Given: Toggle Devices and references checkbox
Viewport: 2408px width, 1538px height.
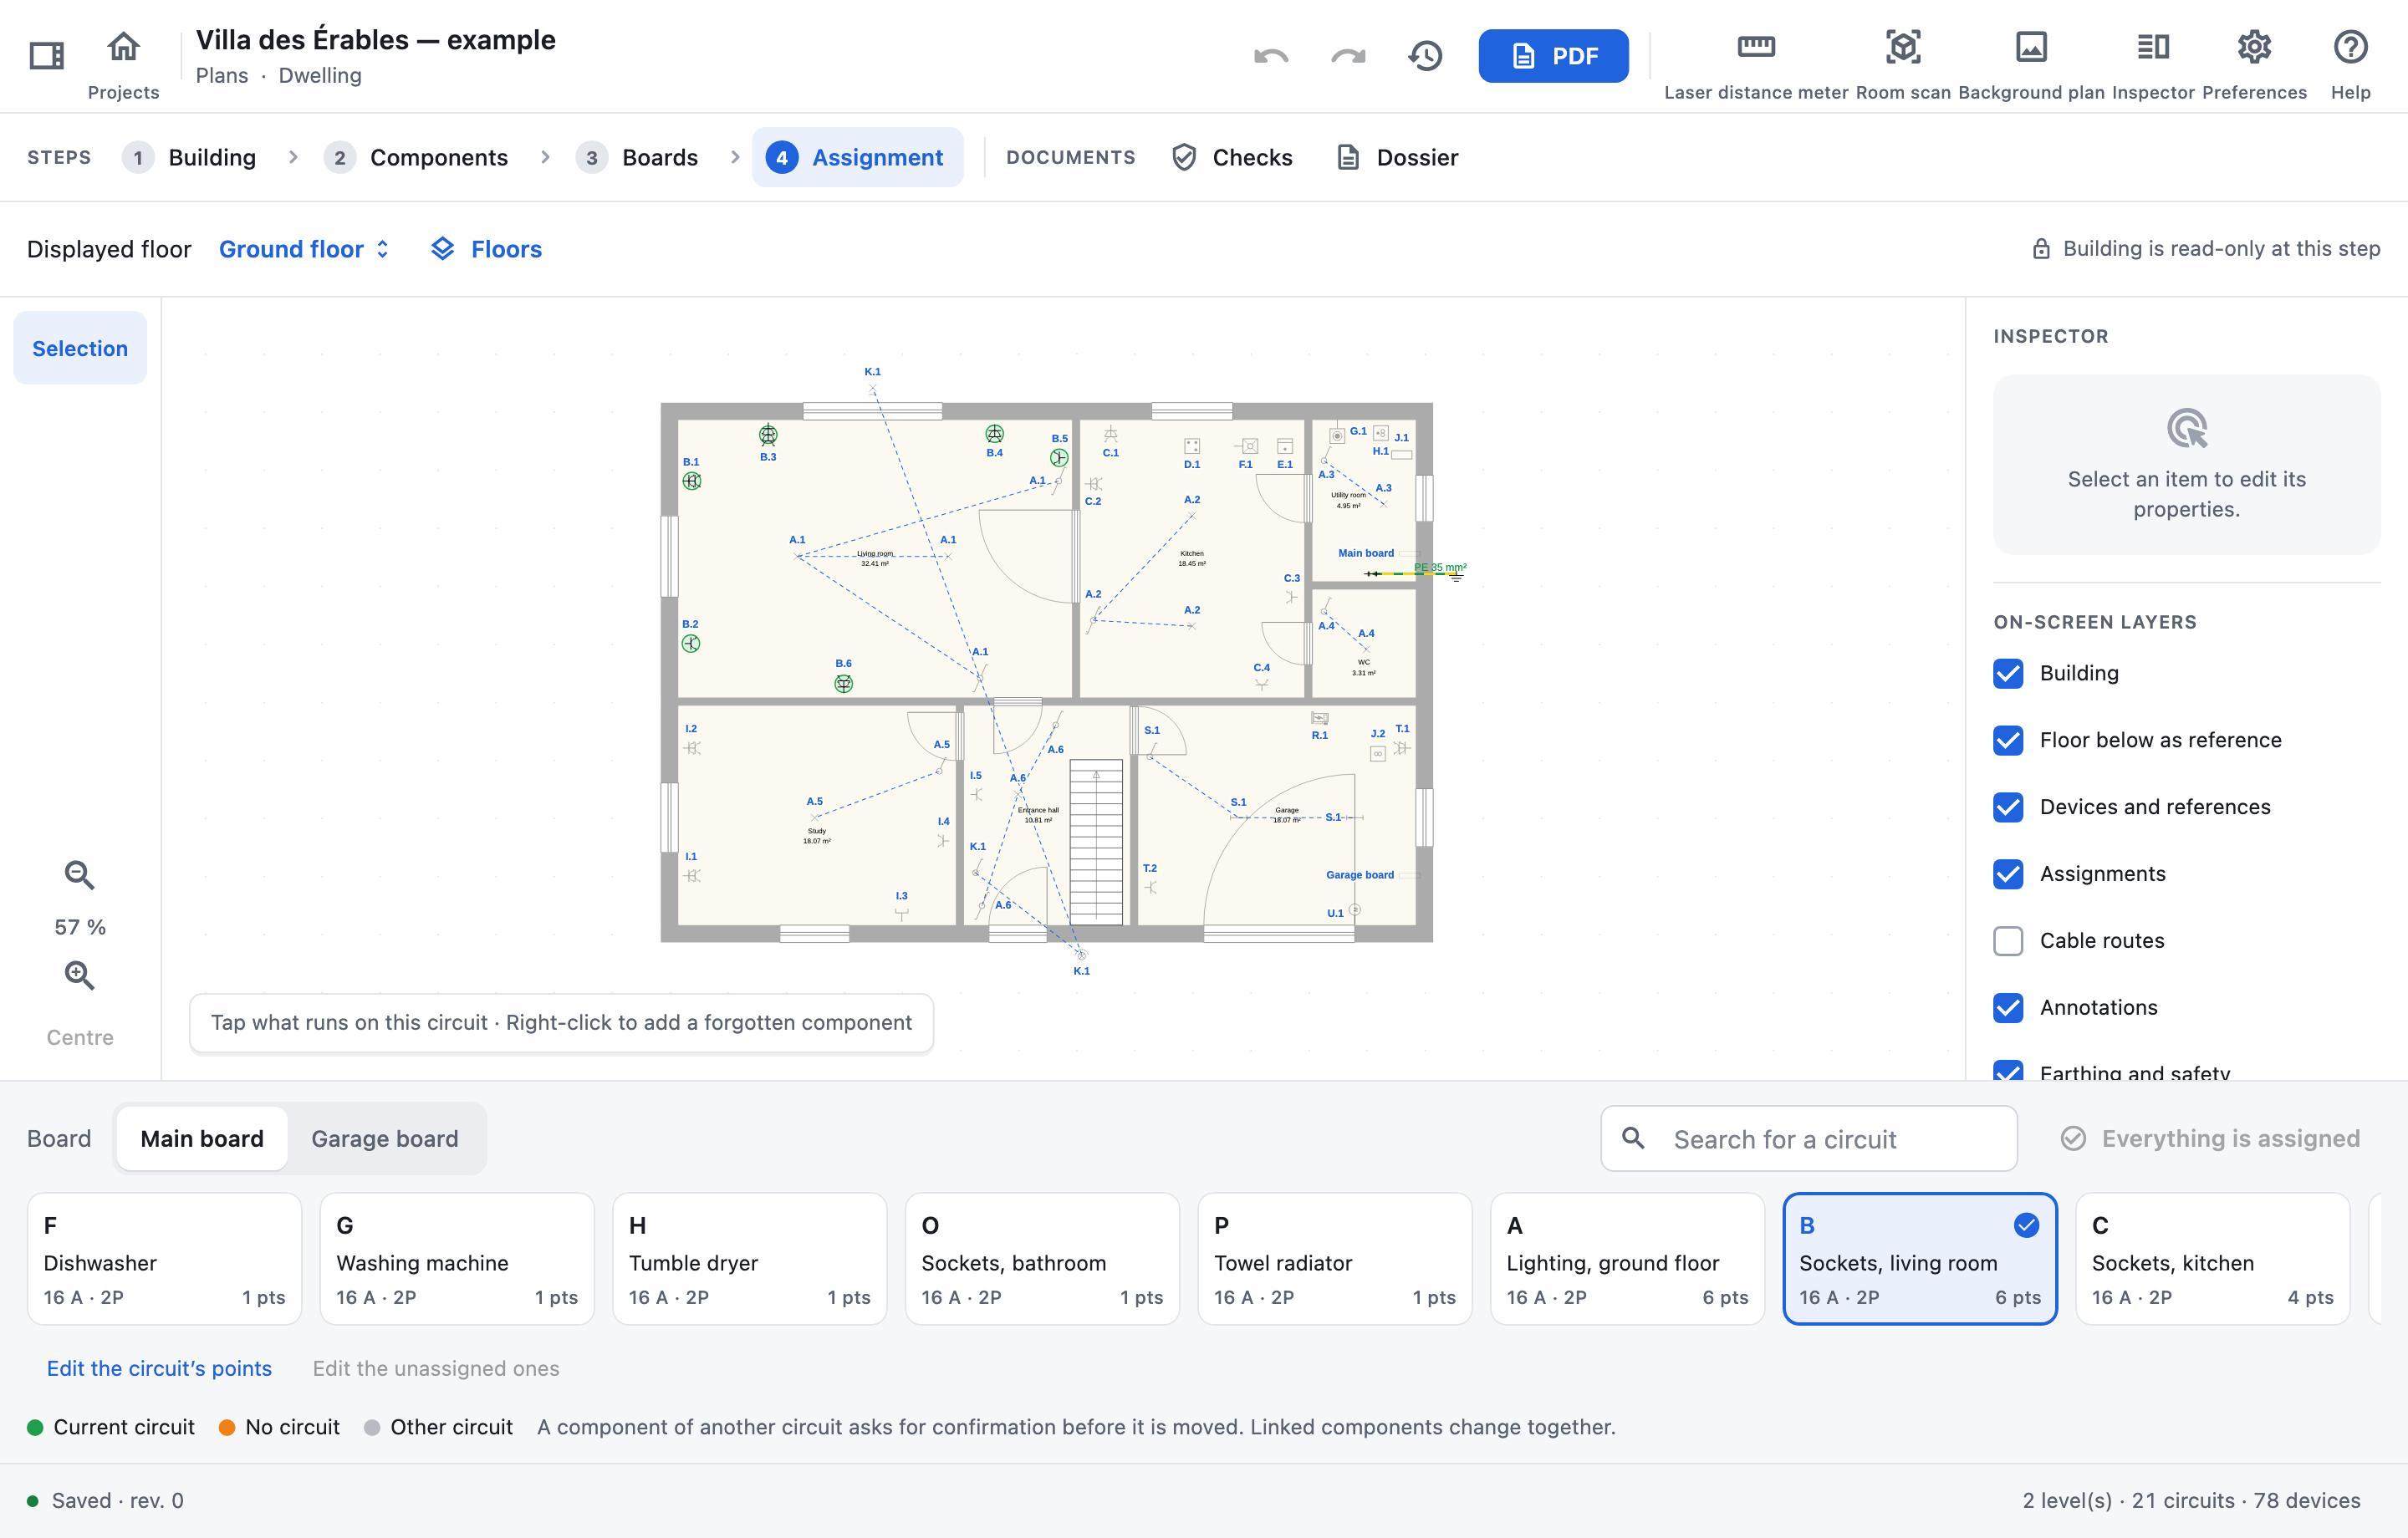Looking at the screenshot, I should tap(2007, 807).
